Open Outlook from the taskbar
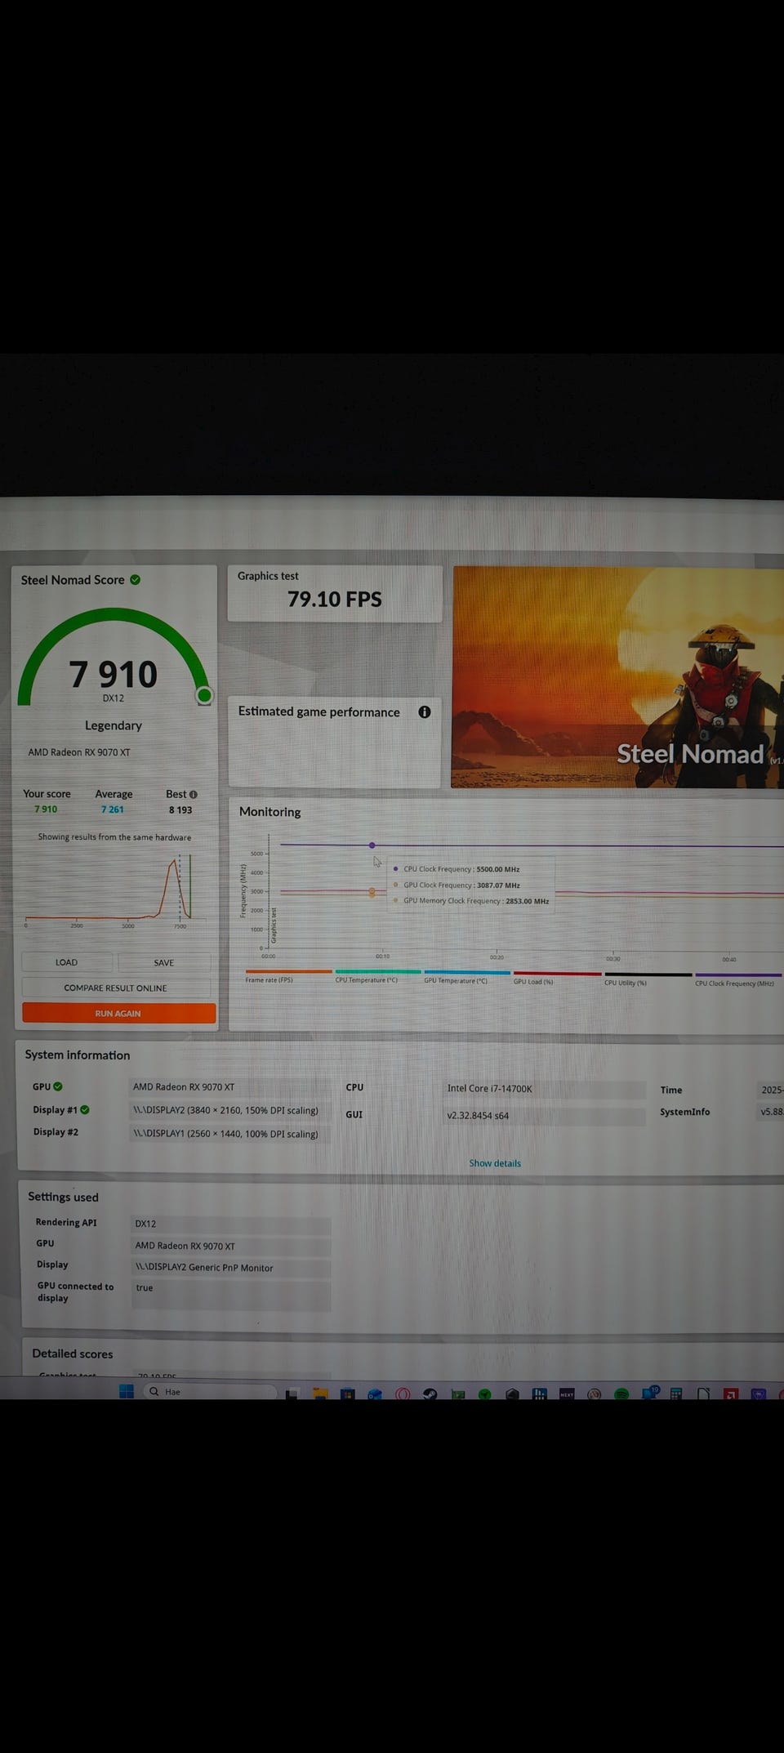The height and width of the screenshot is (1753, 784). click(x=375, y=1394)
